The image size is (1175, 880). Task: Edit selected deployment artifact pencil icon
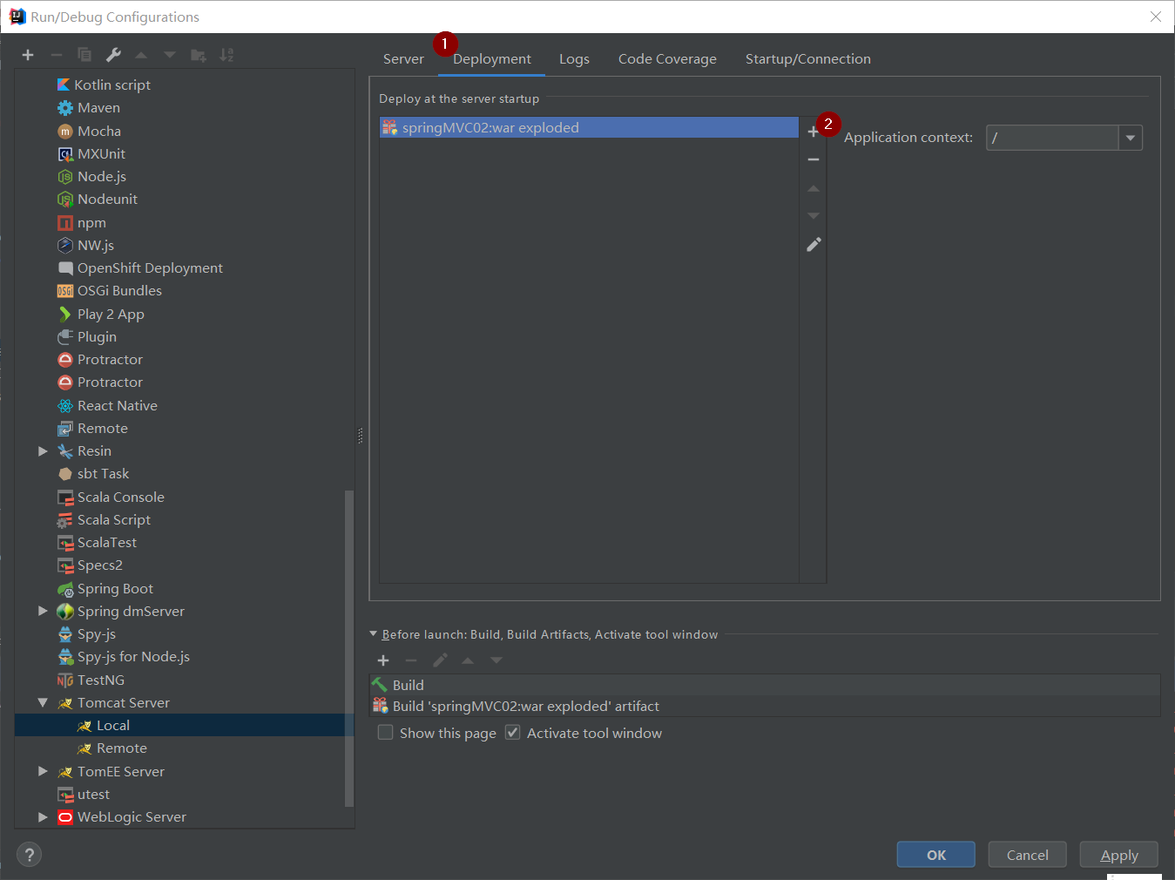[814, 245]
